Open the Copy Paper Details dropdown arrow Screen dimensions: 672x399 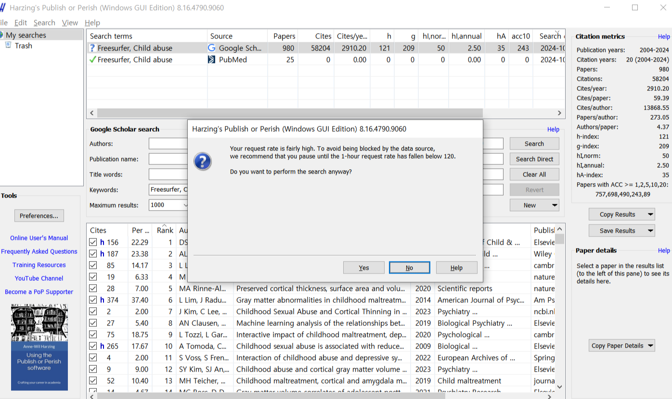(x=650, y=346)
